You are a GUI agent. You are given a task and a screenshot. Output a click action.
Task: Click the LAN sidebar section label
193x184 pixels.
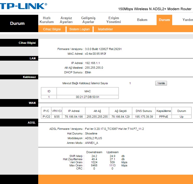pos(33,58)
